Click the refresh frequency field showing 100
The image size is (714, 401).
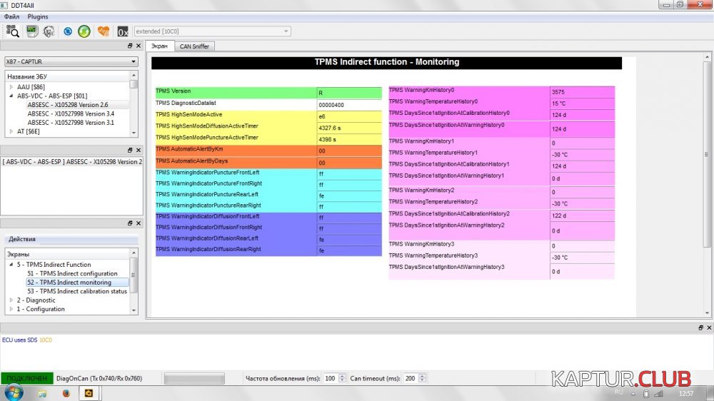[x=331, y=379]
